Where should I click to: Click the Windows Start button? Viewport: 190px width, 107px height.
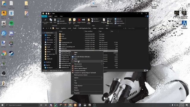pyautogui.click(x=2, y=105)
